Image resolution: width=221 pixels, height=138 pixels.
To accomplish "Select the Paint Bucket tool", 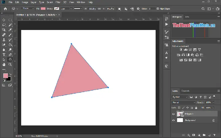I will (x=10, y=45).
